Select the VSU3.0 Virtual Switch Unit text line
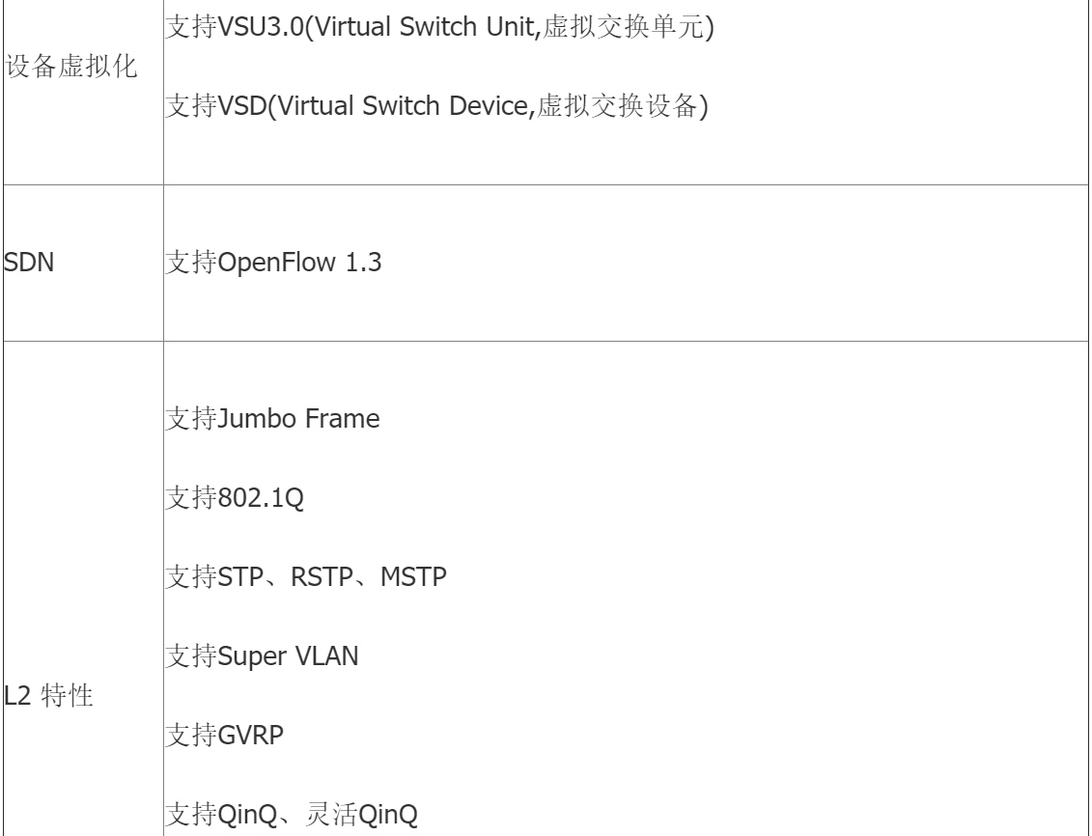Viewport: 1092px width, 836px height. [439, 27]
